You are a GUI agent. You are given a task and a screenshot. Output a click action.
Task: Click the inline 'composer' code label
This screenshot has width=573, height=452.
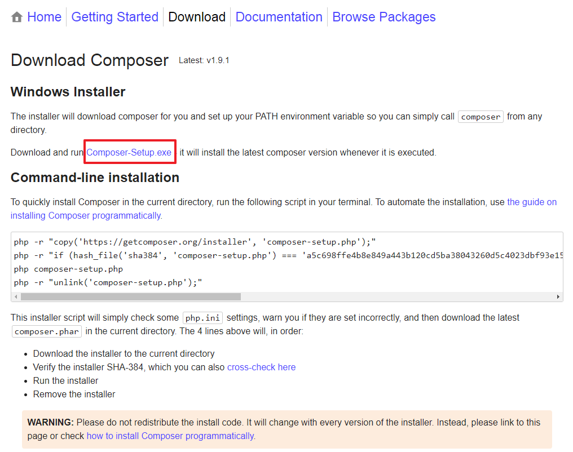tap(481, 117)
